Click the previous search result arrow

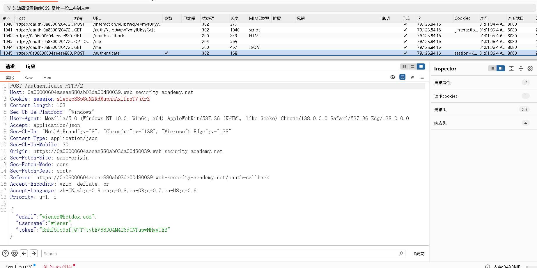pyautogui.click(x=24, y=253)
